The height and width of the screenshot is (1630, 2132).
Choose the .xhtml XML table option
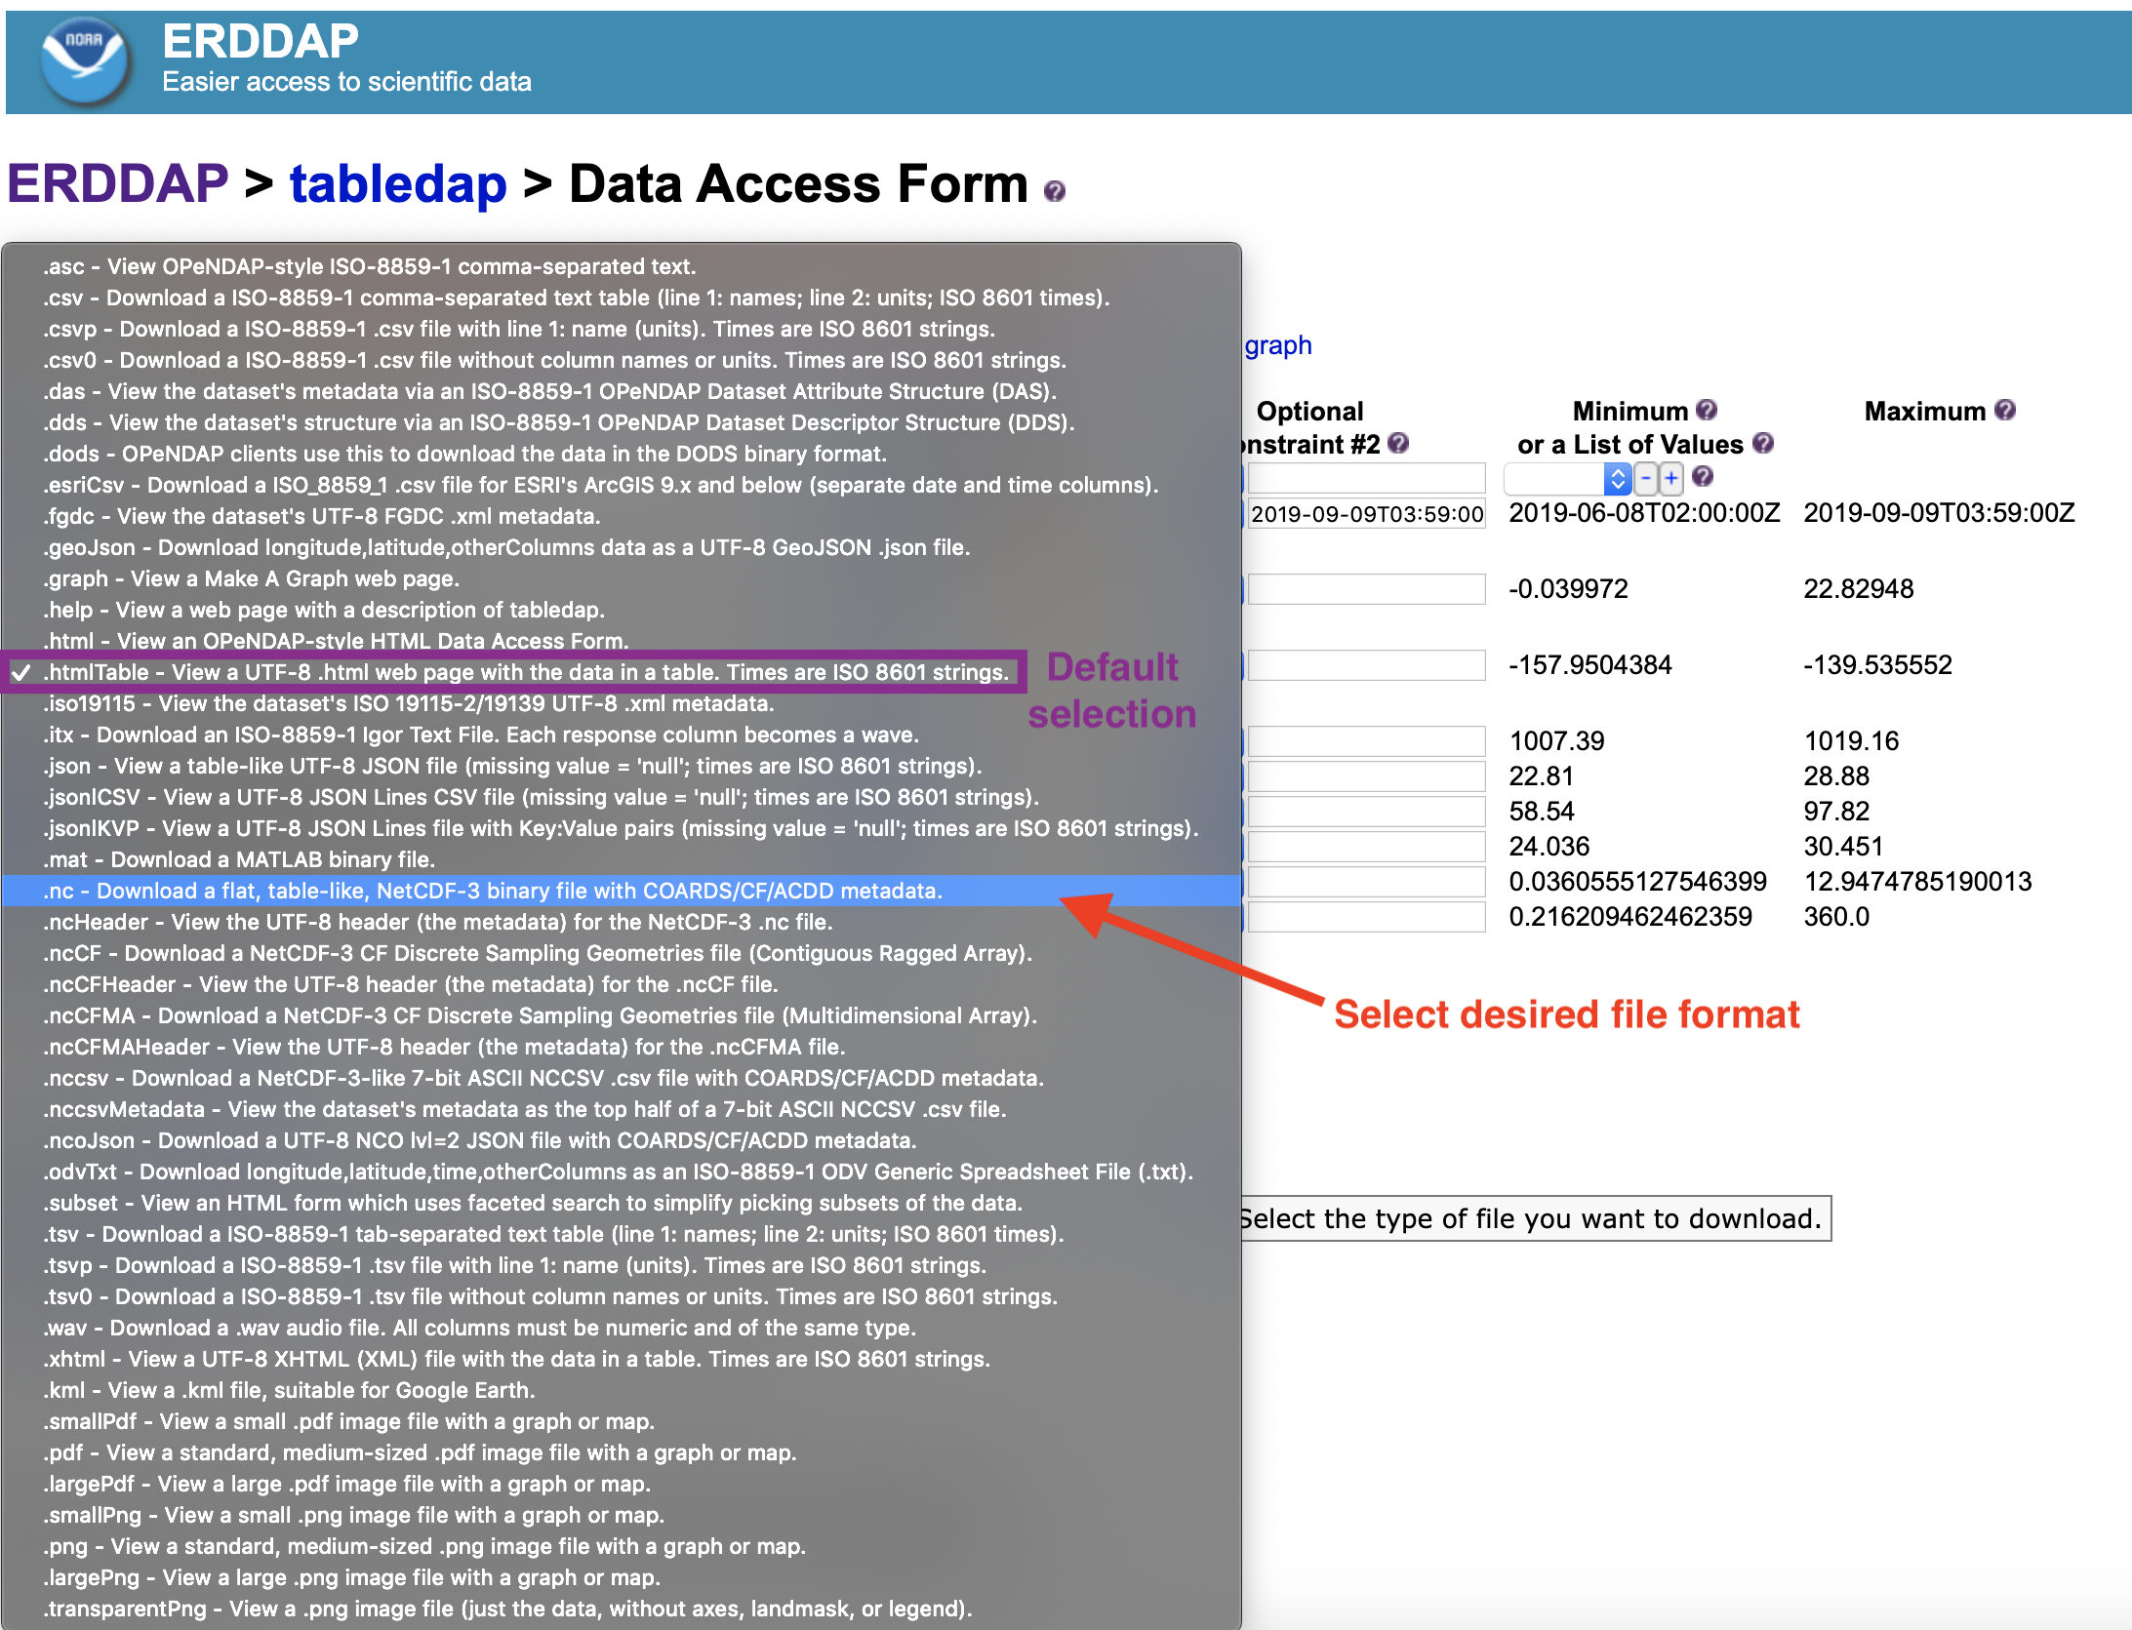click(x=621, y=1359)
